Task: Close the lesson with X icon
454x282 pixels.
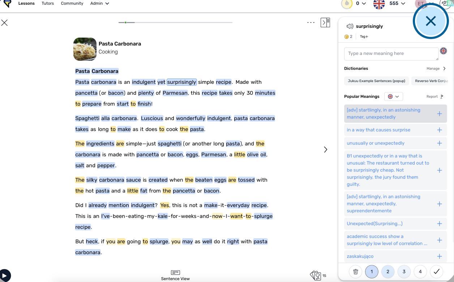Action: tap(4, 23)
